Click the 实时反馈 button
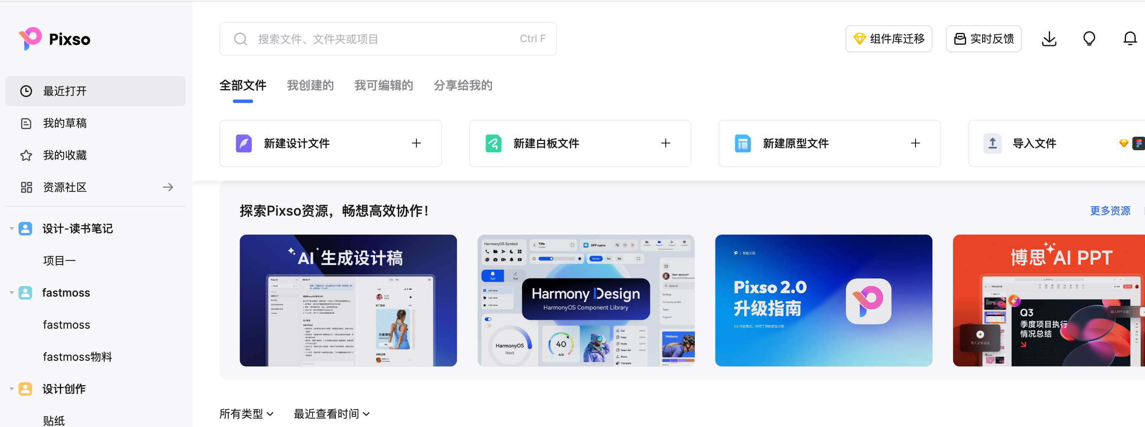The width and height of the screenshot is (1145, 427). [x=984, y=39]
